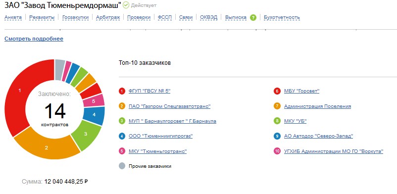Click the green help question-mark icon
Viewport: 397px width, 194px height.
tap(253, 17)
